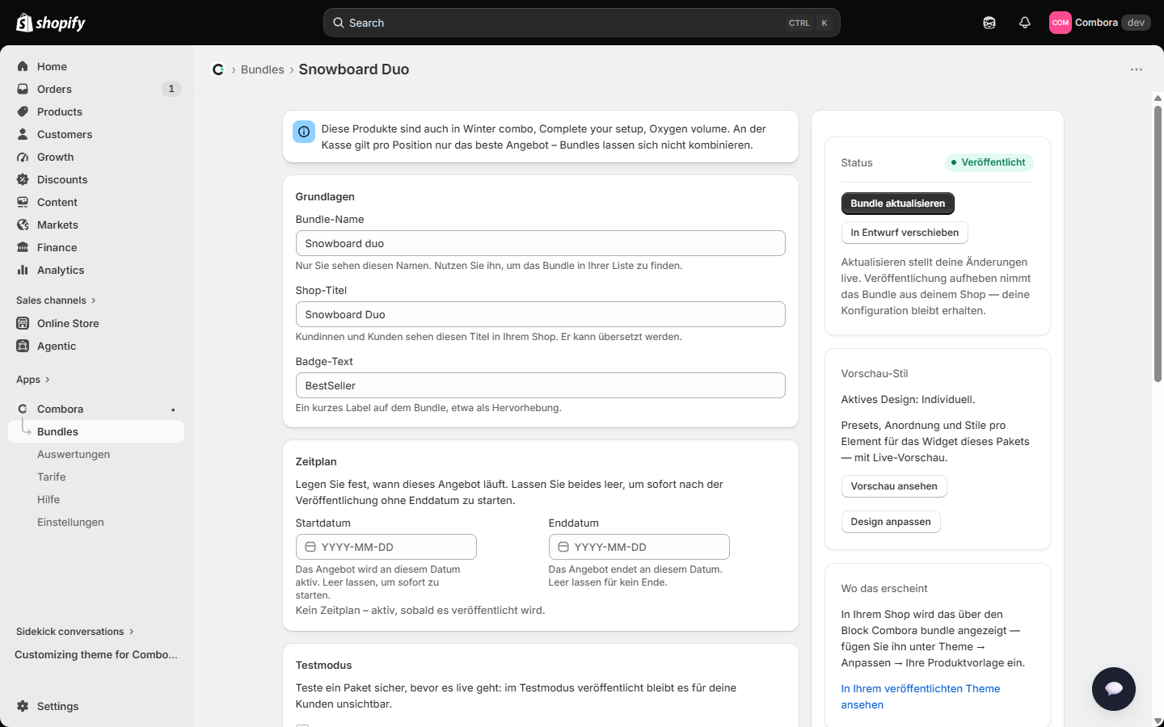Click the Bundle aktualisieren button
Viewport: 1164px width, 727px height.
point(898,204)
